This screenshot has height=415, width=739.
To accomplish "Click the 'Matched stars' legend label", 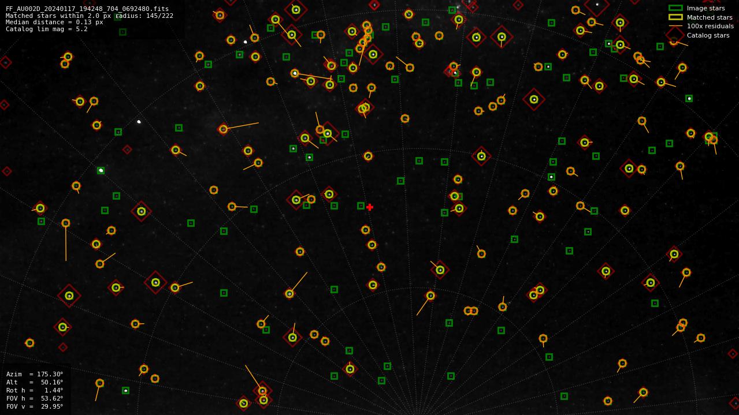I will [710, 17].
